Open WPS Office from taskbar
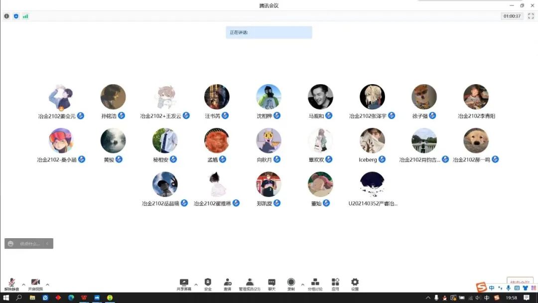This screenshot has height=303, width=538. [84, 298]
